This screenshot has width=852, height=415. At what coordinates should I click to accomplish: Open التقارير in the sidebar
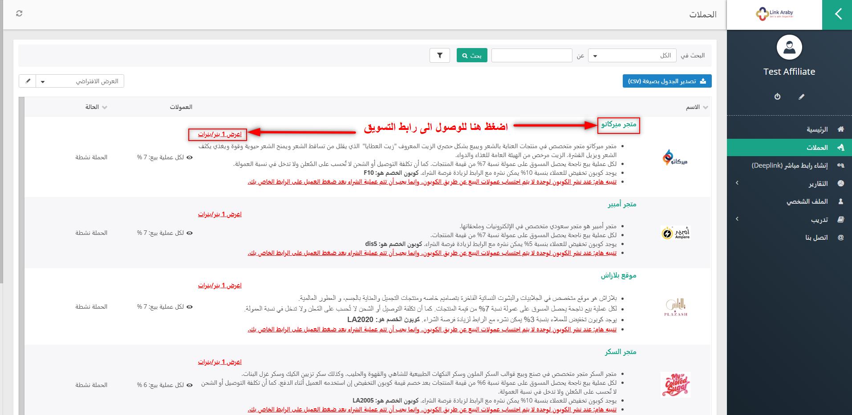(x=818, y=184)
